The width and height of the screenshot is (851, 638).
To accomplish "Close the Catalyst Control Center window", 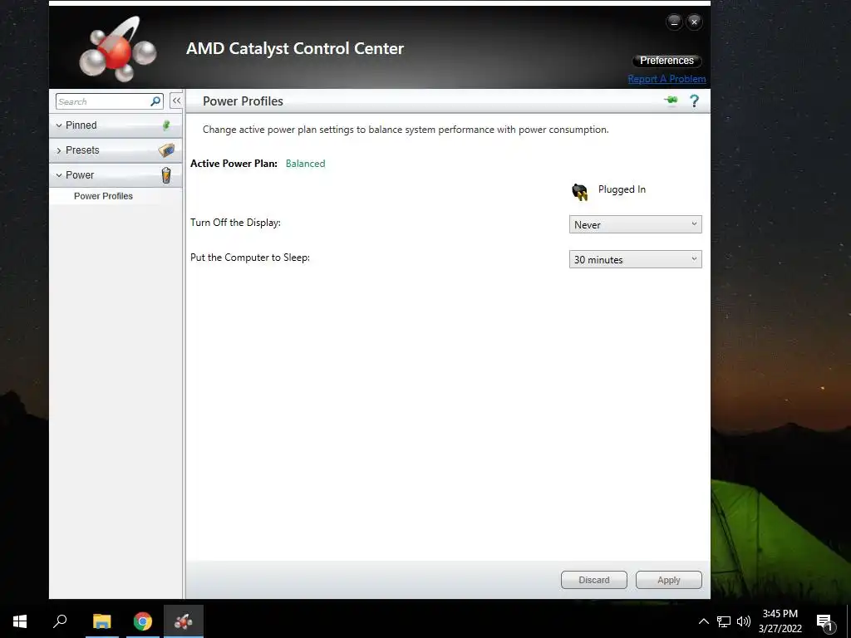I will click(x=694, y=22).
